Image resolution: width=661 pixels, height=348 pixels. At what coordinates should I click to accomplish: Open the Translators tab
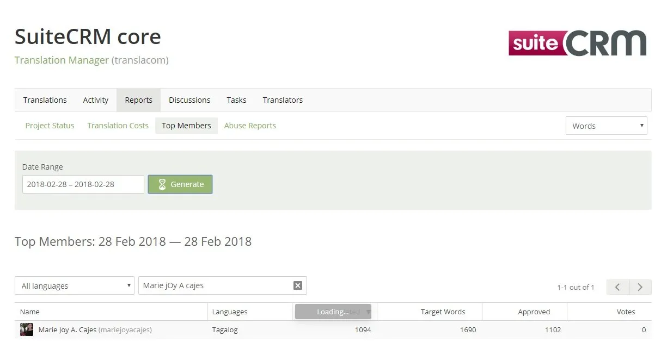click(283, 100)
